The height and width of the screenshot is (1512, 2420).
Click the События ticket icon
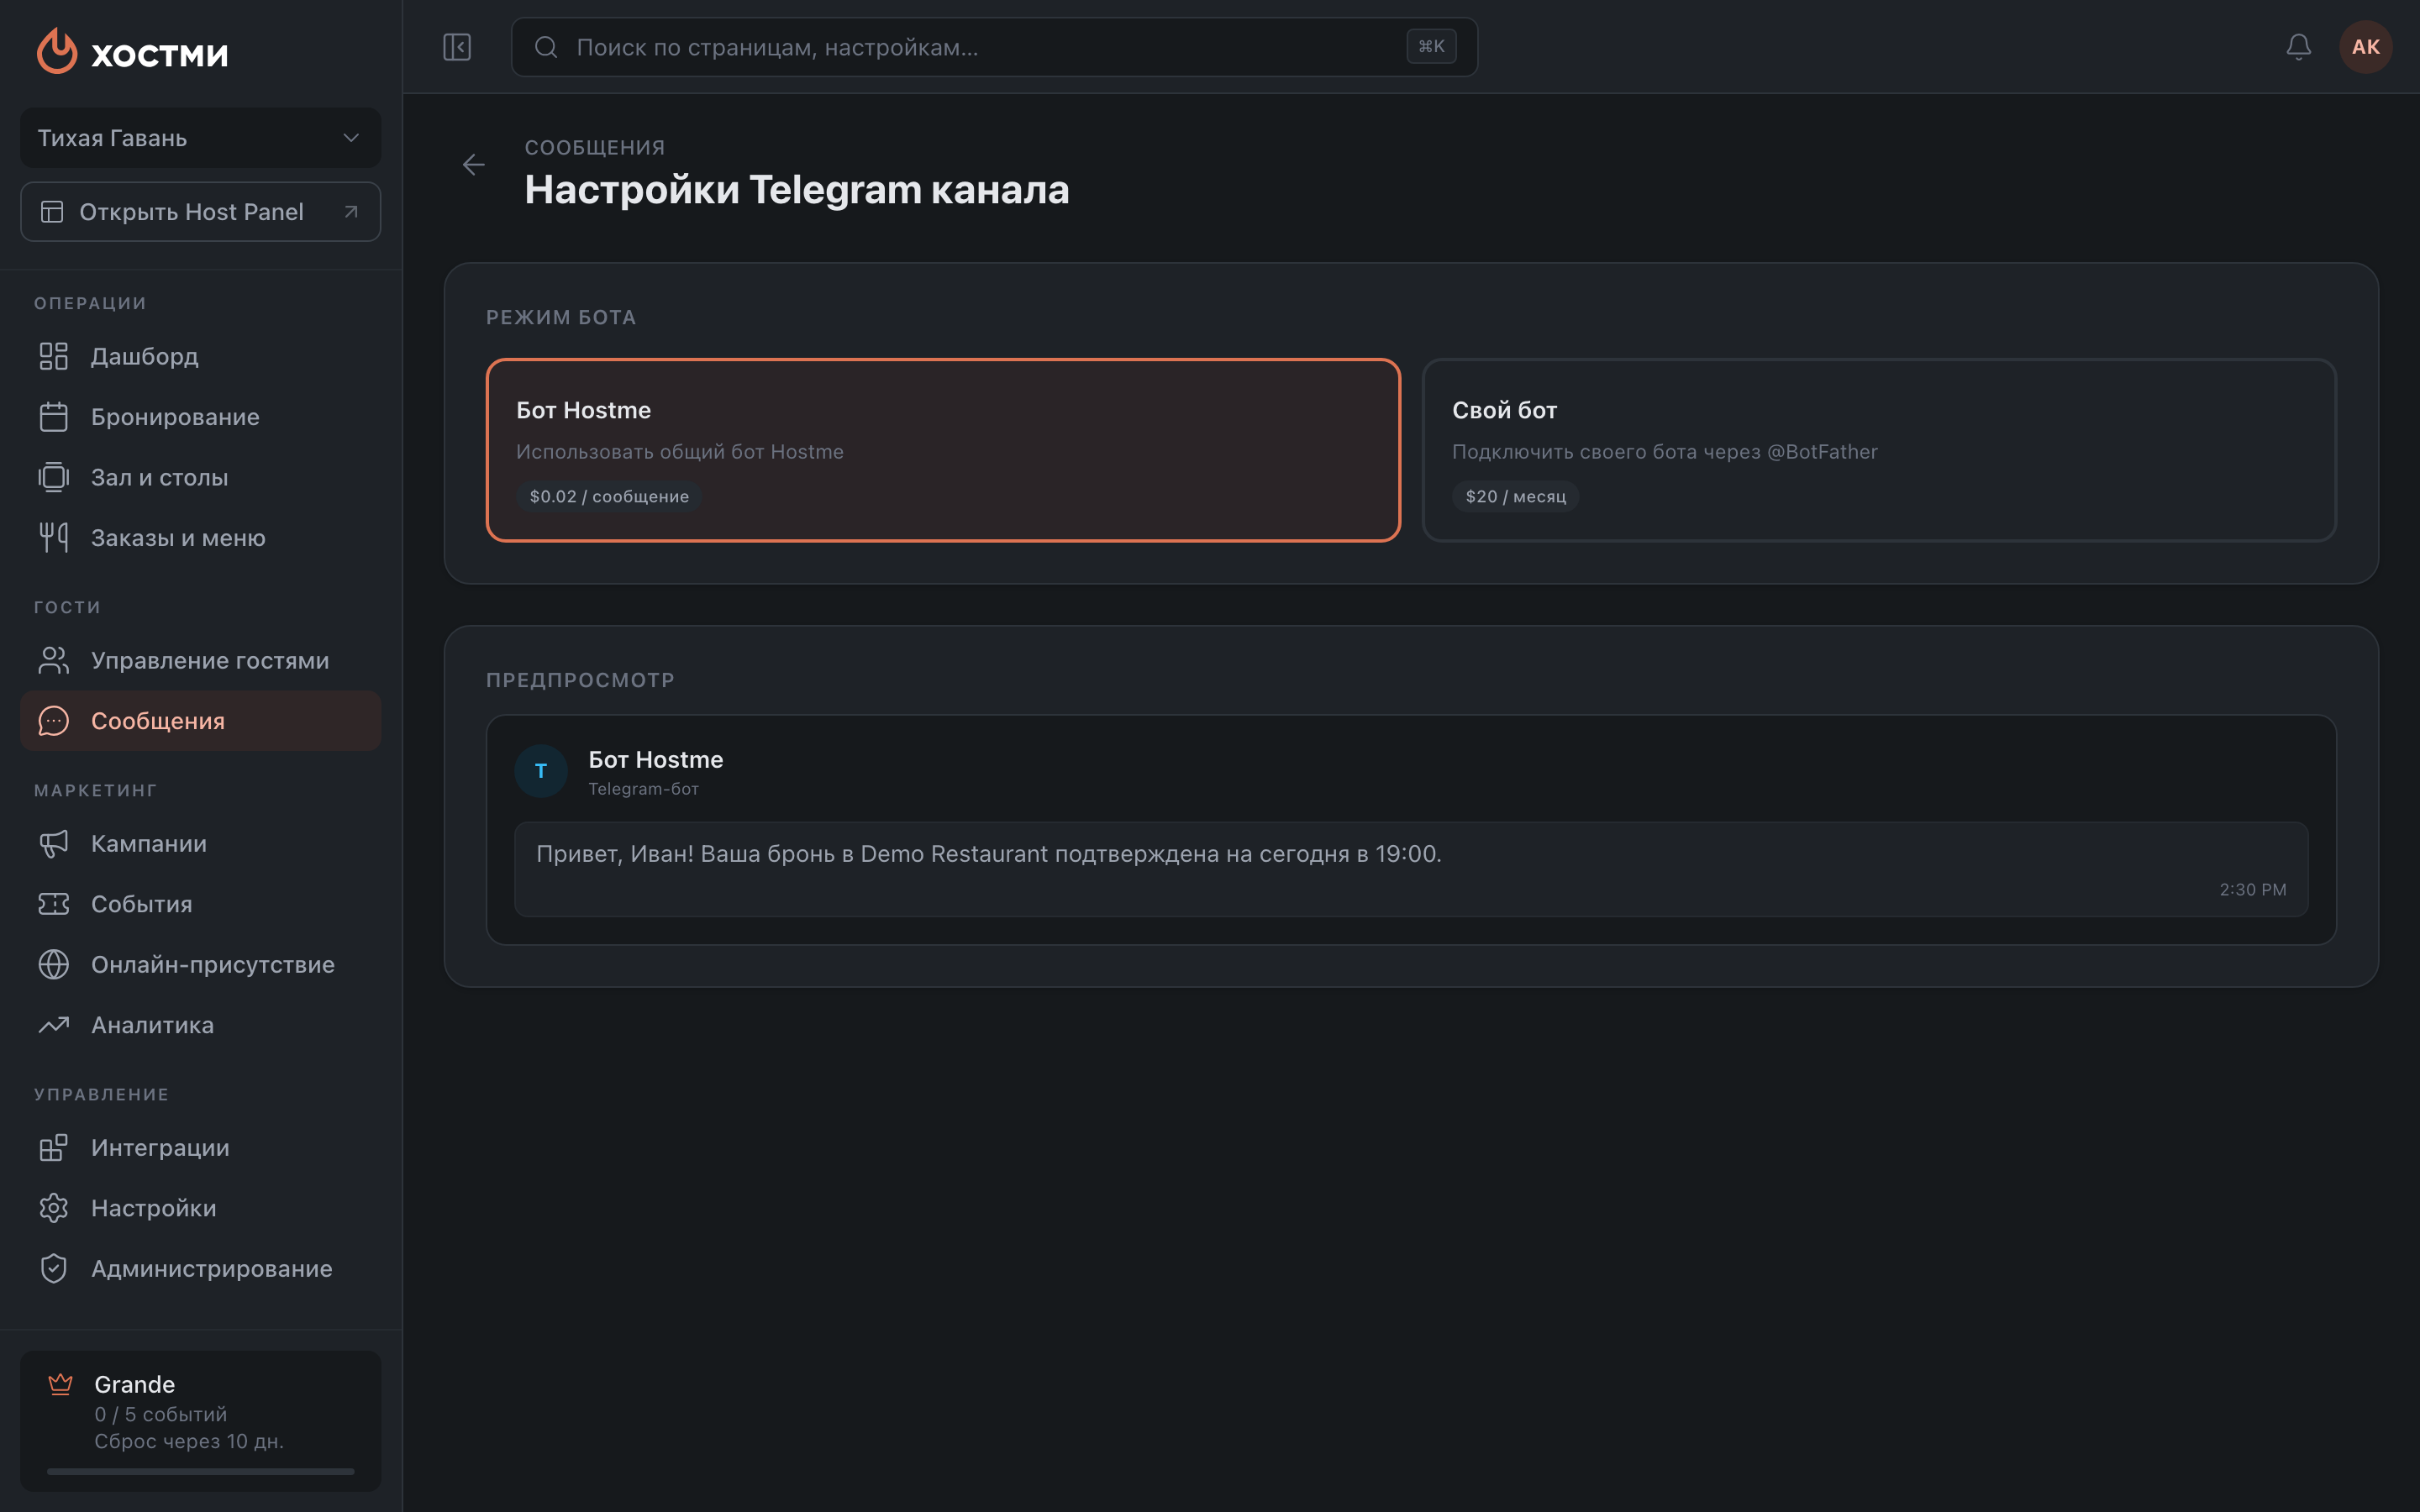pyautogui.click(x=54, y=904)
